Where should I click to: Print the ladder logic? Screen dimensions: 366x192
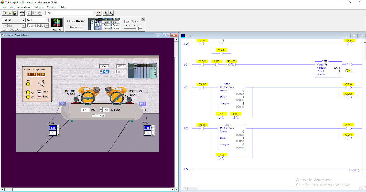21,13
